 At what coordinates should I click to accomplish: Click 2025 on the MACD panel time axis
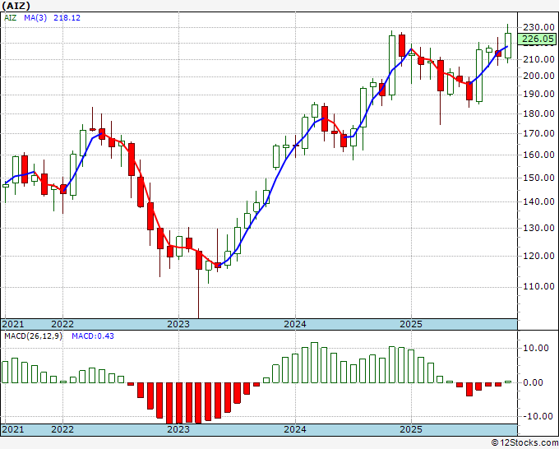coord(411,429)
